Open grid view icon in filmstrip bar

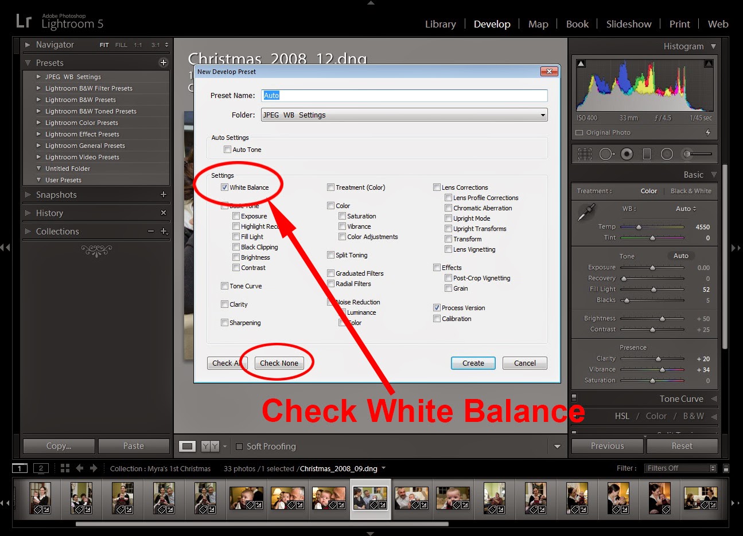click(65, 468)
